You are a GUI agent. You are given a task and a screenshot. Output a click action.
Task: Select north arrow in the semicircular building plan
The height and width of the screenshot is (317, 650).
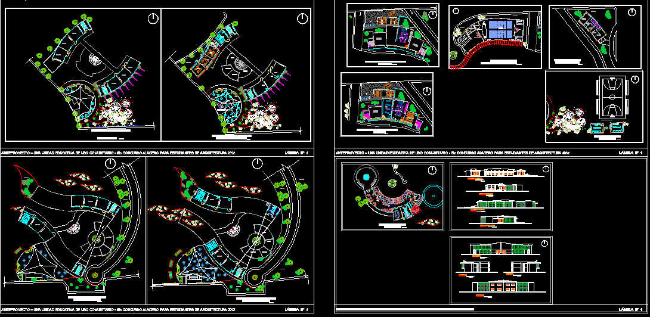click(431, 170)
